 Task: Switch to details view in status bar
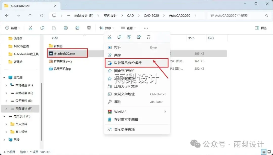click(264, 152)
